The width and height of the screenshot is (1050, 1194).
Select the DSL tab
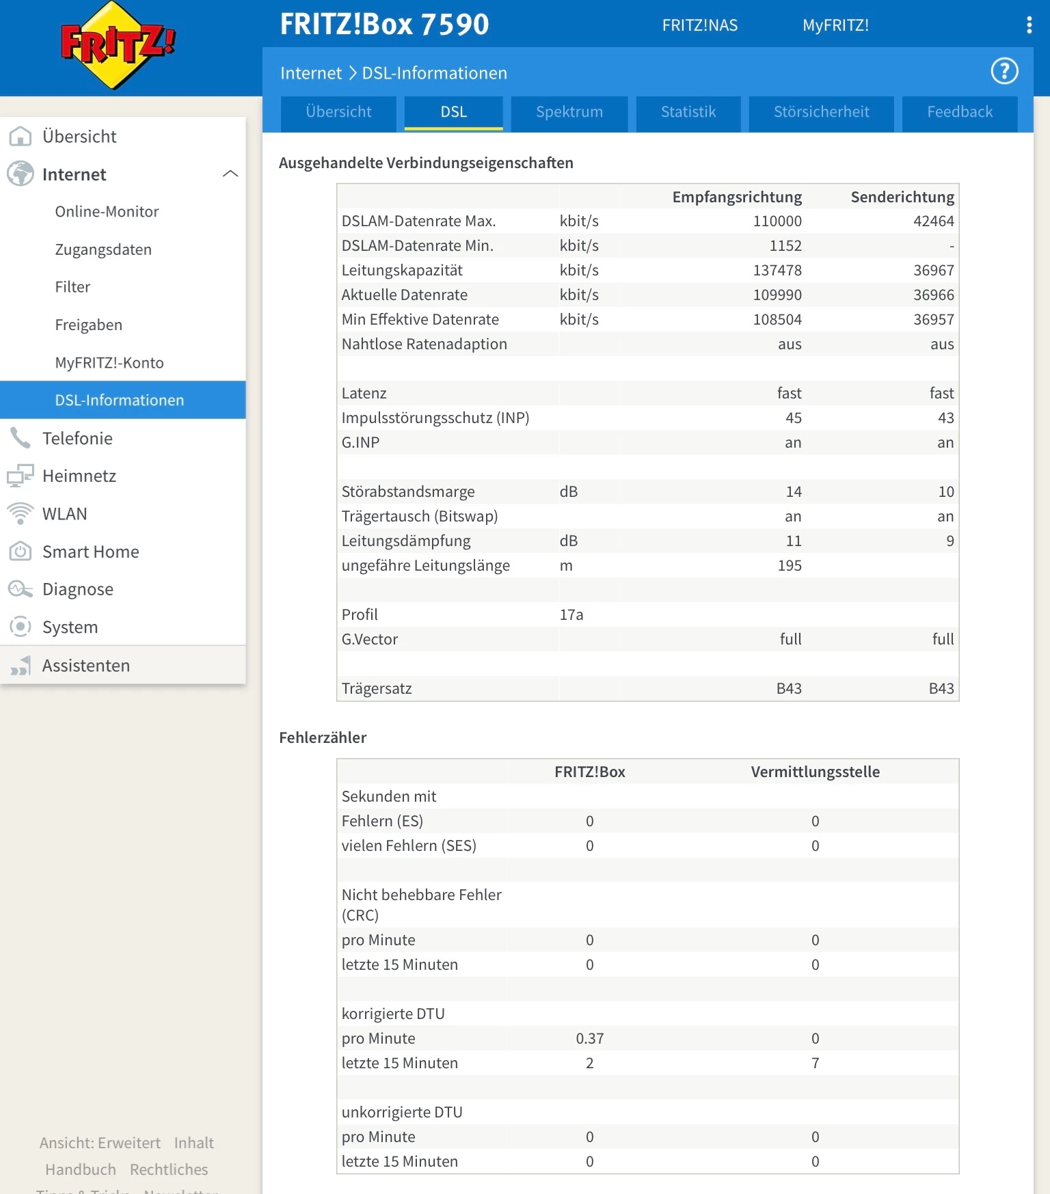(454, 112)
